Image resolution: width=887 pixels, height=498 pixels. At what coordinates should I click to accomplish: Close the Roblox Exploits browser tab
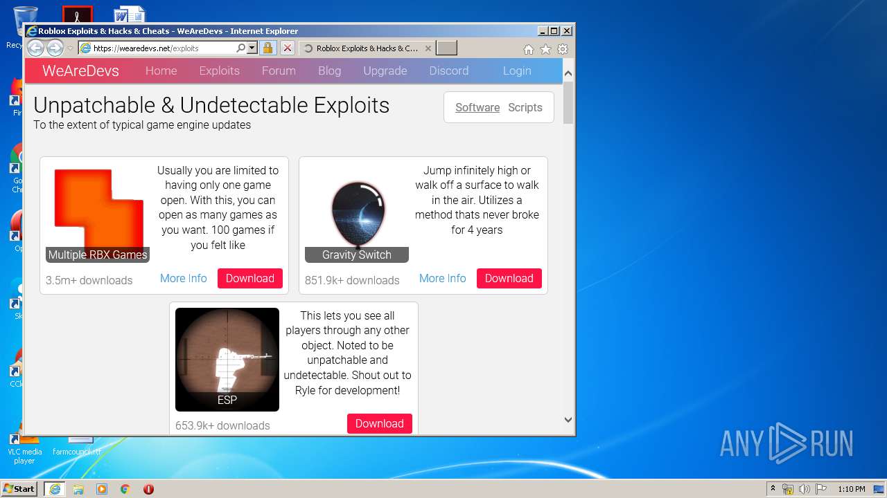point(428,48)
